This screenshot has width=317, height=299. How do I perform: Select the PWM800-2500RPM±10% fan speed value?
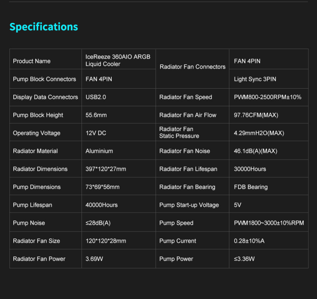[x=267, y=97]
